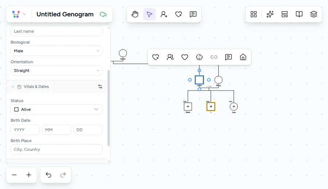The image size is (328, 189).
Task: Focus the Last name field
Action: [56, 31]
